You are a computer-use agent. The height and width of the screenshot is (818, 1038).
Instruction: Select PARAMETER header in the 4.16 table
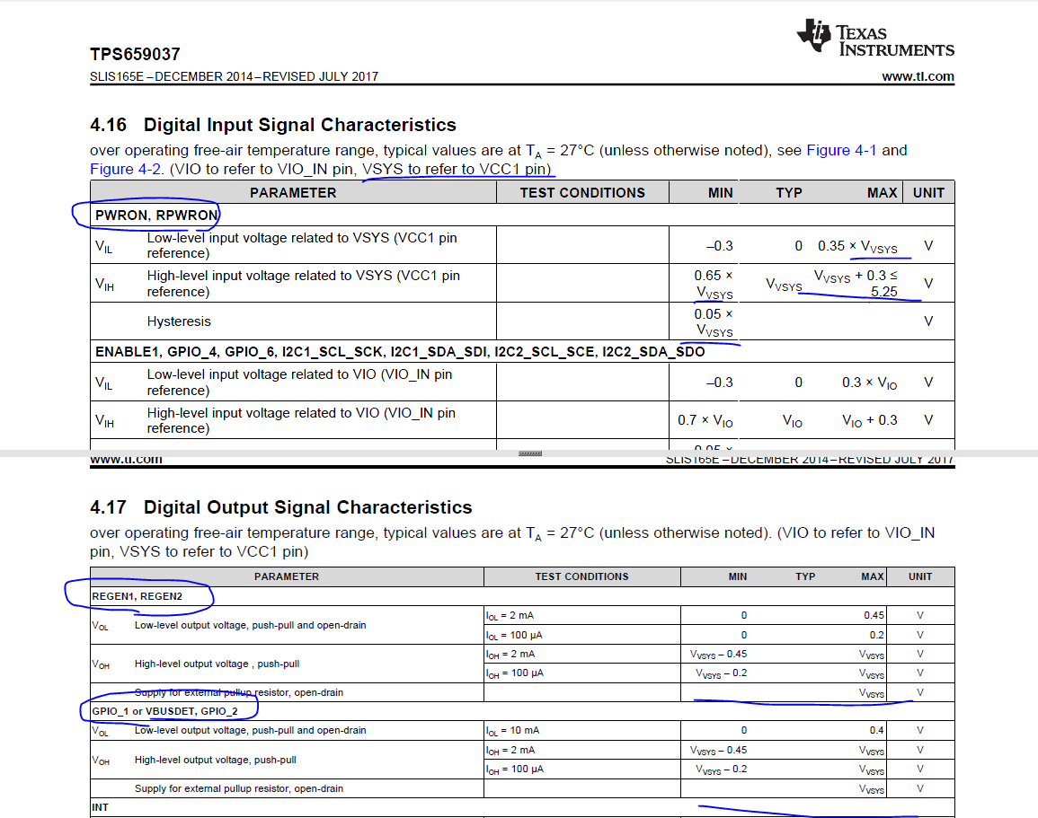(293, 193)
